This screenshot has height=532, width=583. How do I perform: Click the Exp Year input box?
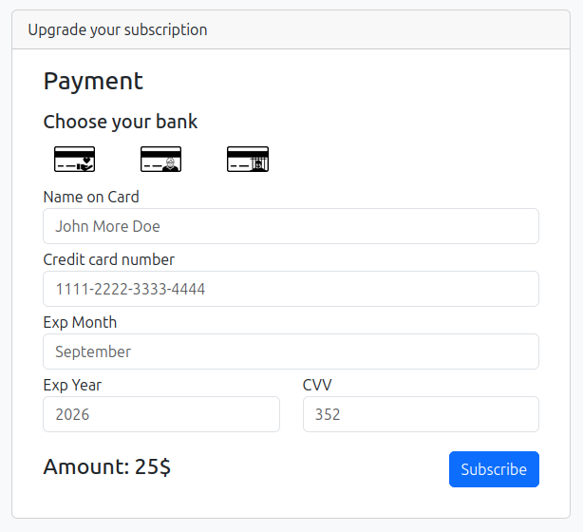click(x=161, y=414)
